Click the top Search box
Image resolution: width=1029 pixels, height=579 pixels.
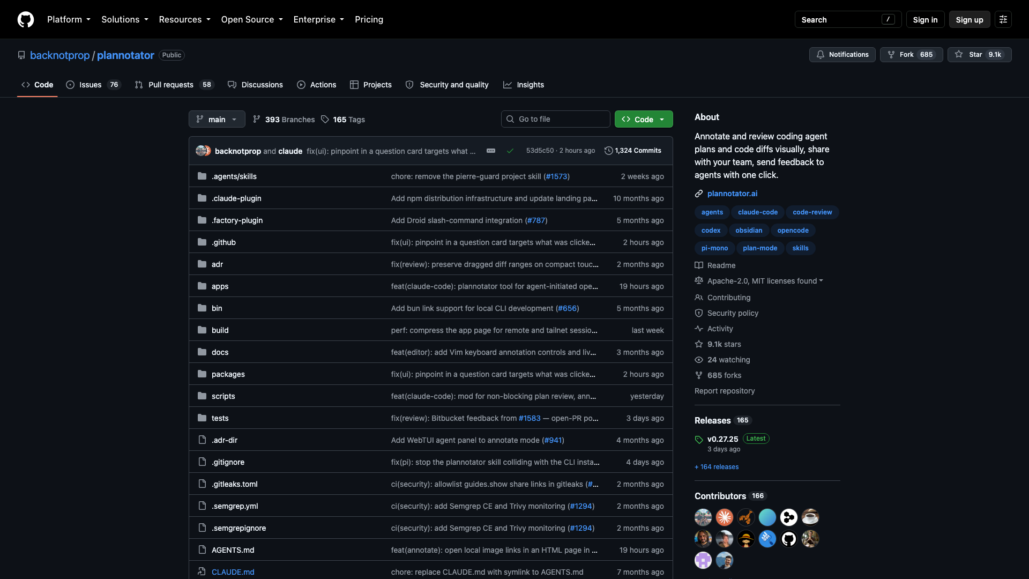(848, 19)
